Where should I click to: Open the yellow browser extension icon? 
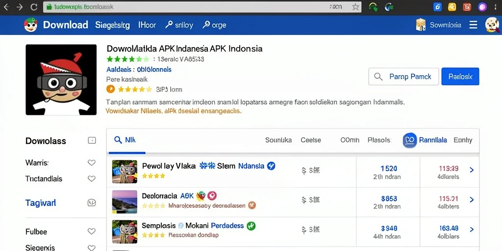tap(452, 7)
